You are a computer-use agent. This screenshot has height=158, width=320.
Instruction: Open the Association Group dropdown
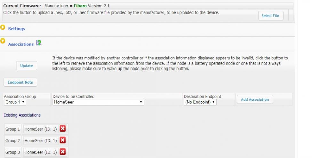pyautogui.click(x=15, y=102)
